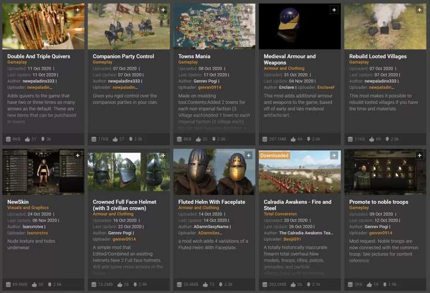Open Promote to noble troops mod title

click(379, 202)
